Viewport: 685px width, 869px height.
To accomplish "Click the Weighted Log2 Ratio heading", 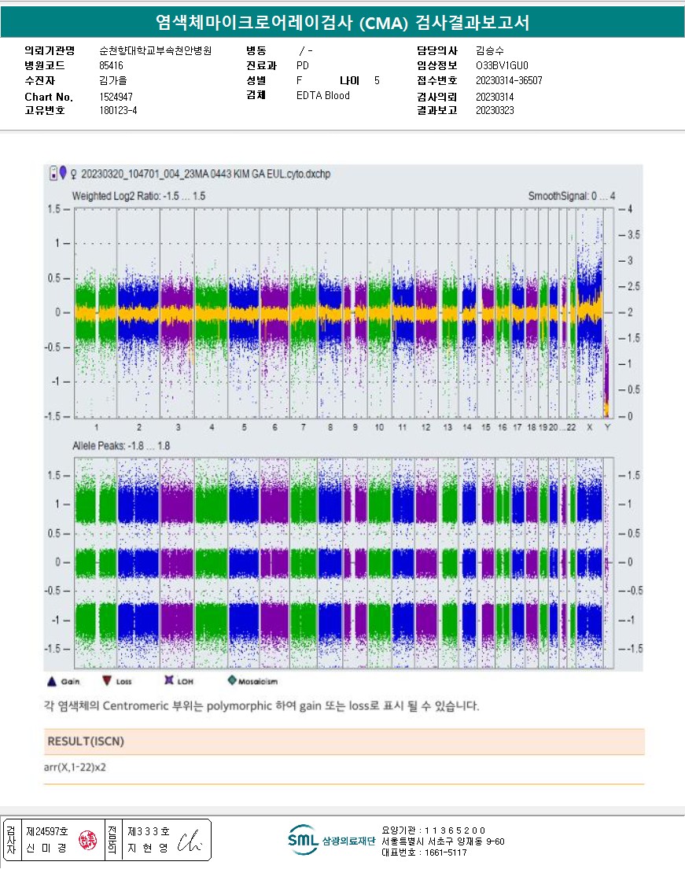I will point(138,196).
